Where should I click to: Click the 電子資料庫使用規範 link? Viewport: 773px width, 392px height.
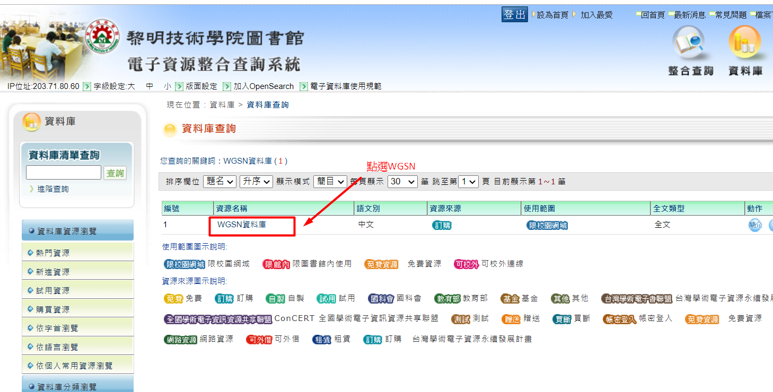point(346,86)
